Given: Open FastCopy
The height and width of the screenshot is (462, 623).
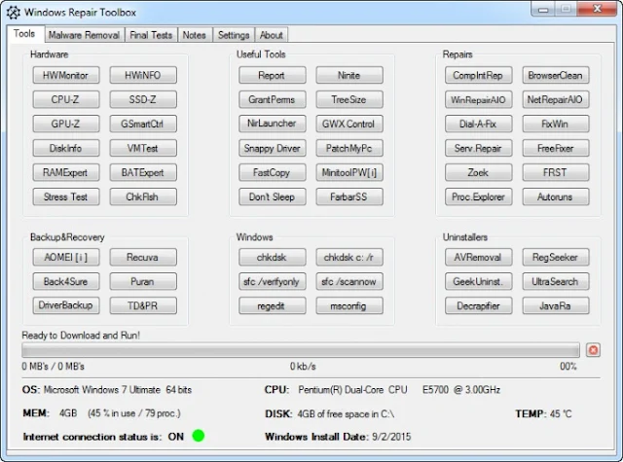Looking at the screenshot, I should point(273,172).
